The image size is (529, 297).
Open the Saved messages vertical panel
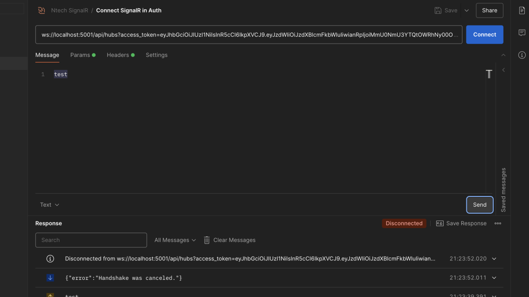(x=503, y=190)
